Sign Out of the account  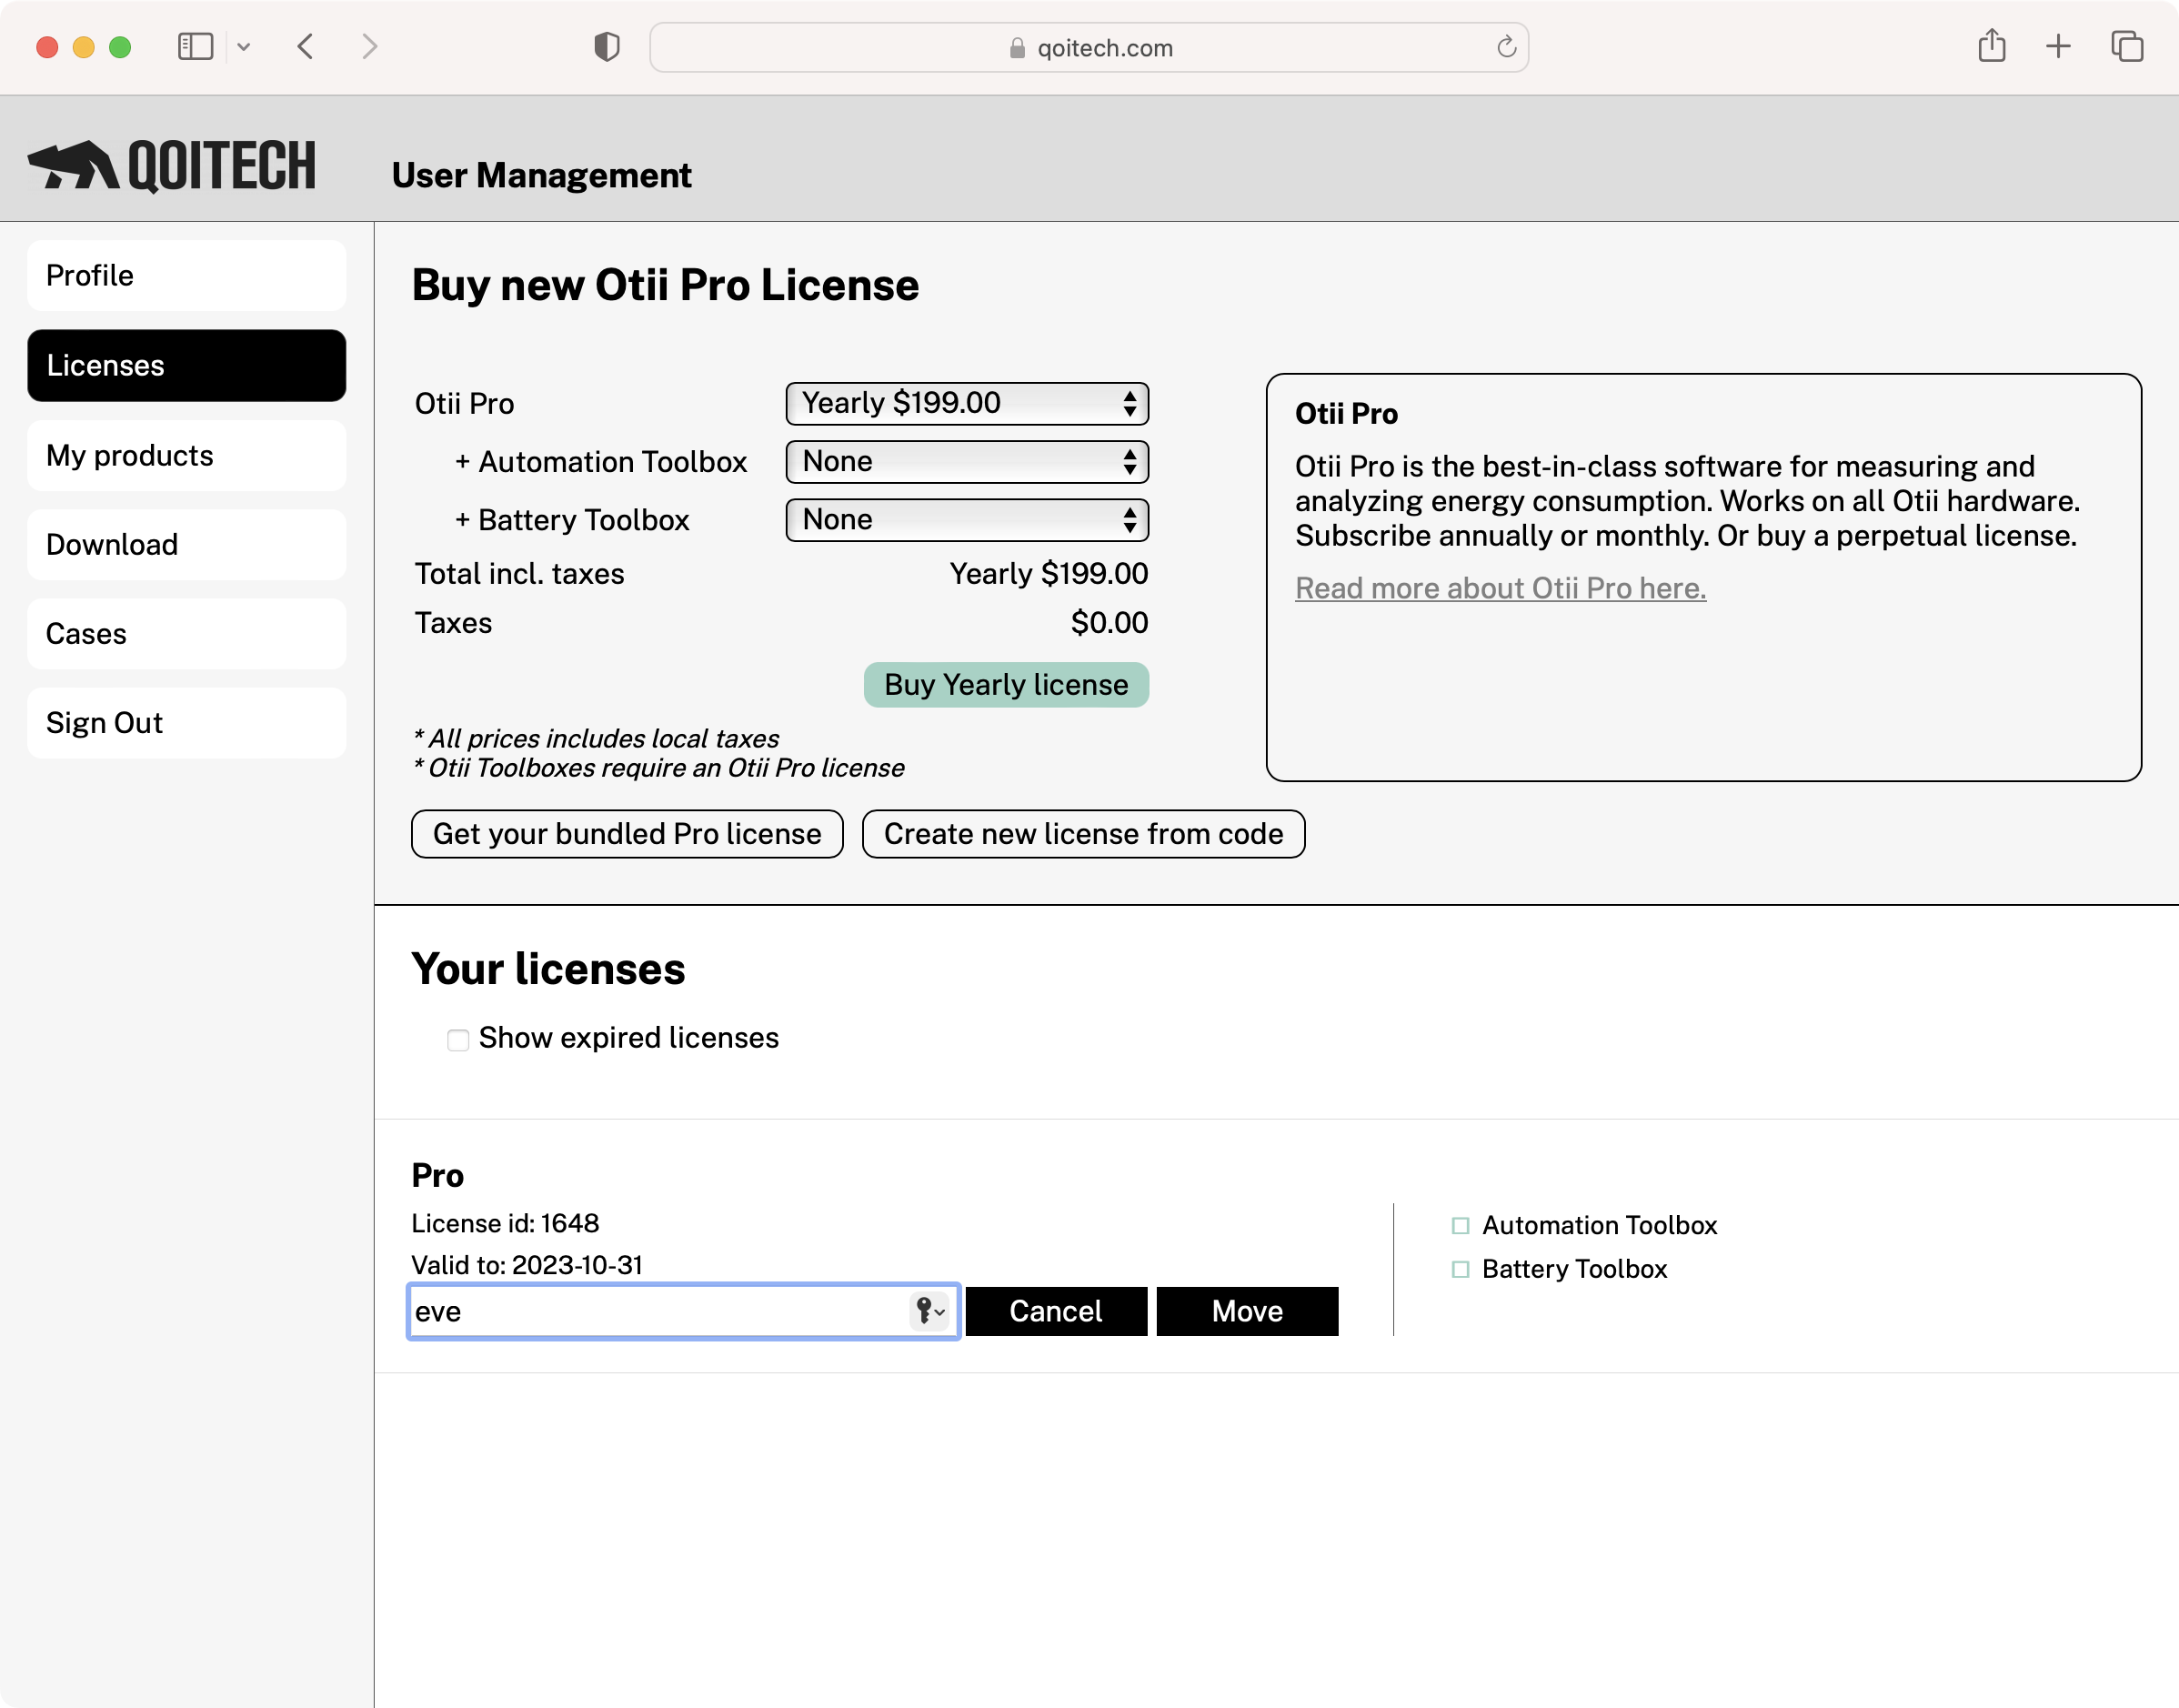tap(186, 722)
